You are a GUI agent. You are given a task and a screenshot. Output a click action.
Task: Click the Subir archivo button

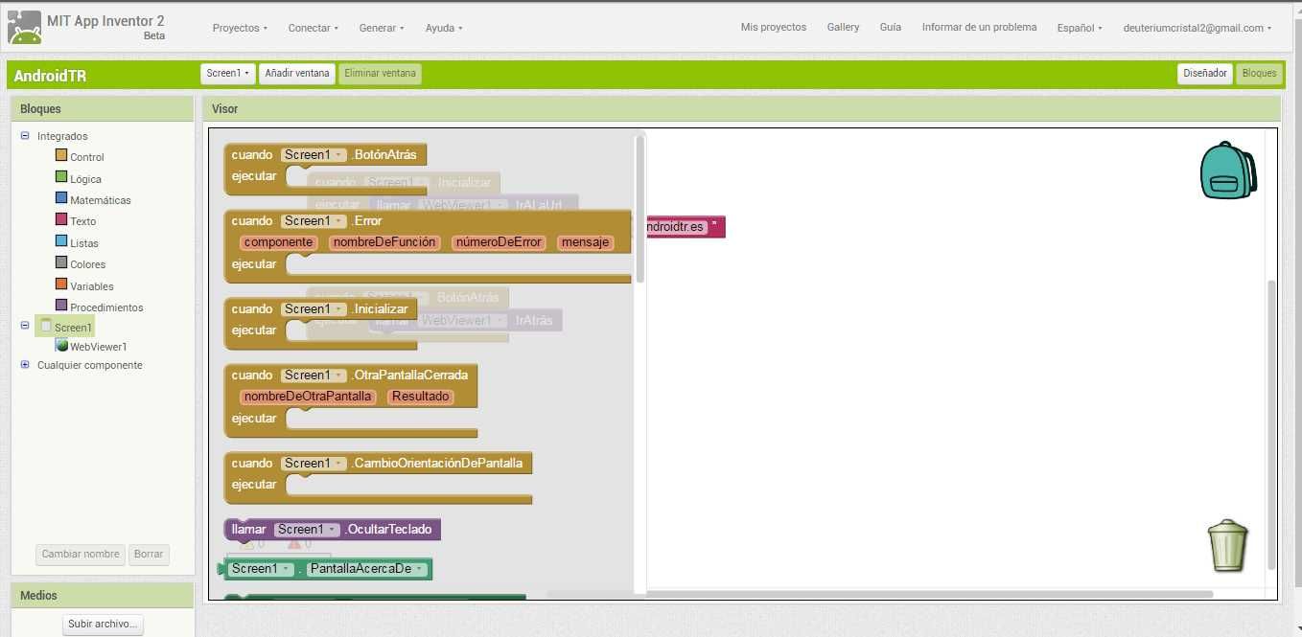[x=104, y=625]
